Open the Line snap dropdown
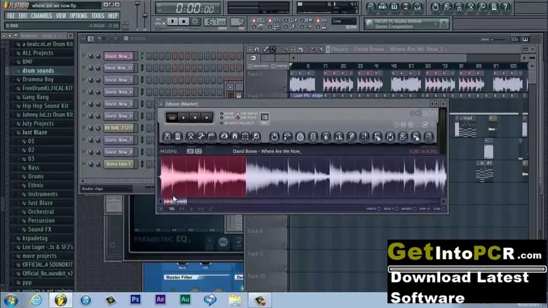The image size is (548, 308). coord(344,21)
